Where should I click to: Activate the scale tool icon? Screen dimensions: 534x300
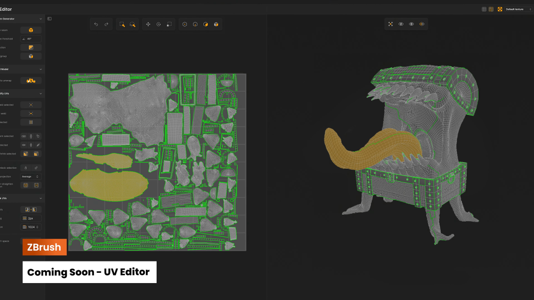click(169, 24)
